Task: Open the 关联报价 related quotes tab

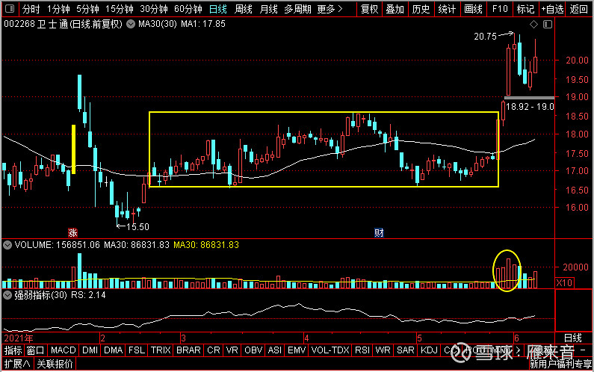Action: 55,364
